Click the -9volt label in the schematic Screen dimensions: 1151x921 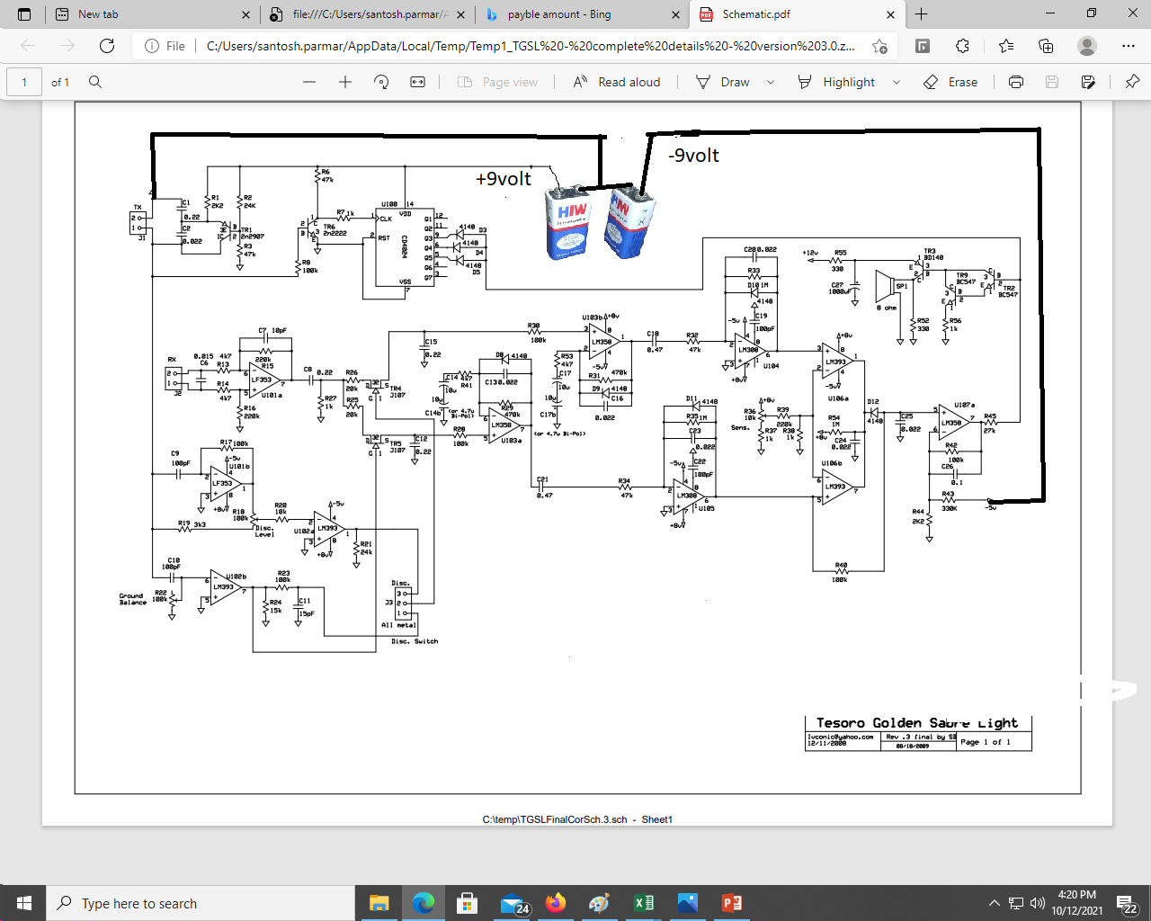[693, 156]
